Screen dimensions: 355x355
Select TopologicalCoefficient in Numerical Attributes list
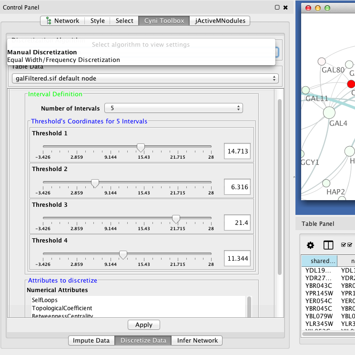coord(62,308)
